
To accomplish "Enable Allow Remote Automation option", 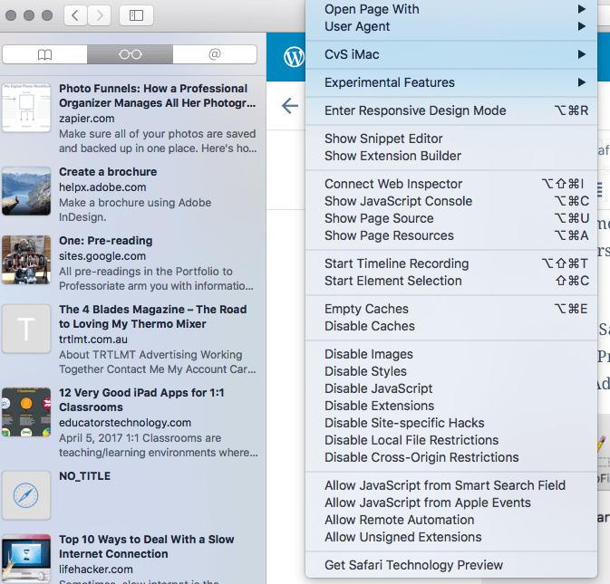I will click(399, 520).
